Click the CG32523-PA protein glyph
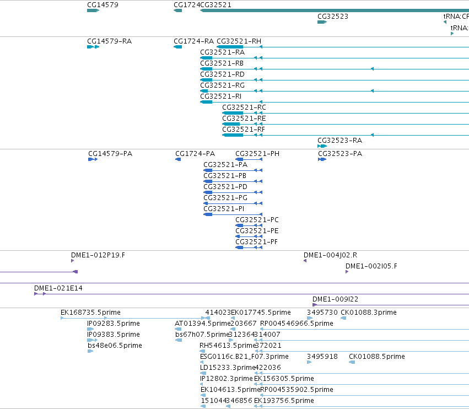The image size is (469, 409). tap(322, 159)
